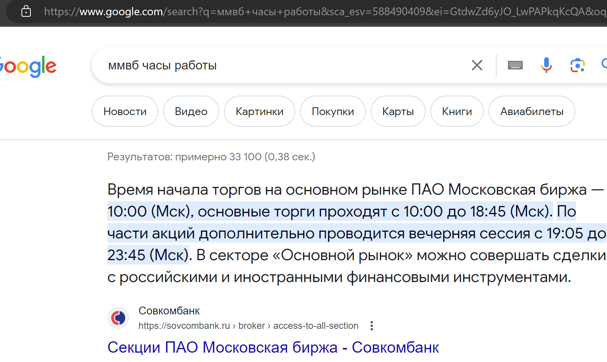Open Google Lens image search

point(578,65)
